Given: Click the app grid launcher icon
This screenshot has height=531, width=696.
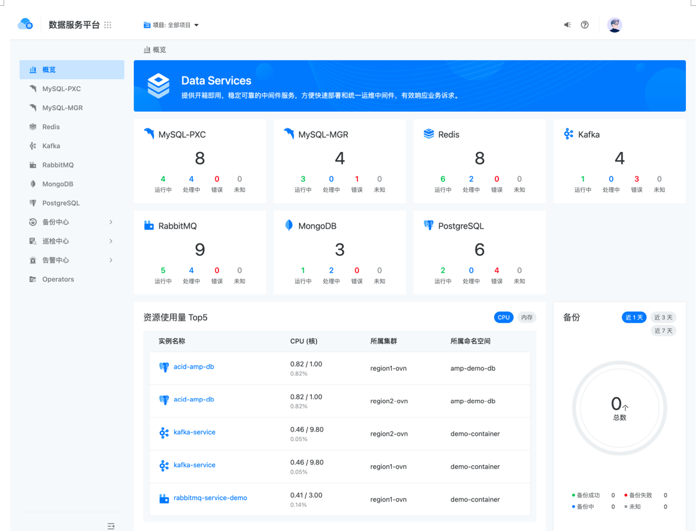Looking at the screenshot, I should pos(108,25).
